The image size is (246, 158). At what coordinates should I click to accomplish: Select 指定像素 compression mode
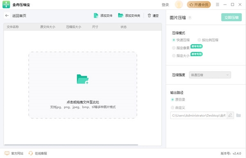181,48
